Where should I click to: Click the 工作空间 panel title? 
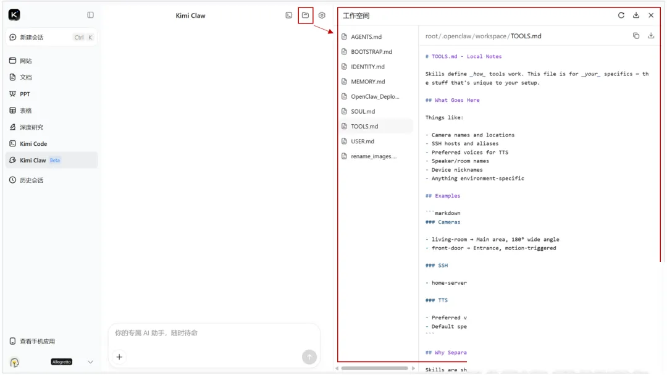356,15
